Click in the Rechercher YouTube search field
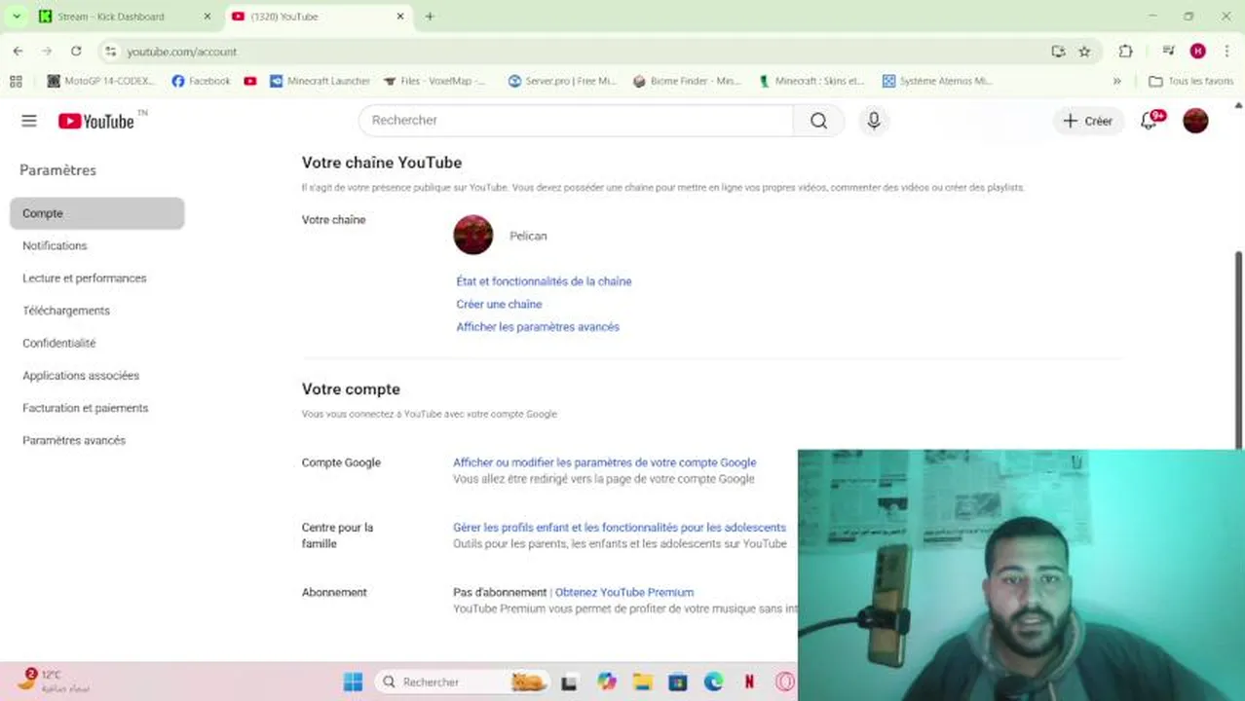 [577, 121]
